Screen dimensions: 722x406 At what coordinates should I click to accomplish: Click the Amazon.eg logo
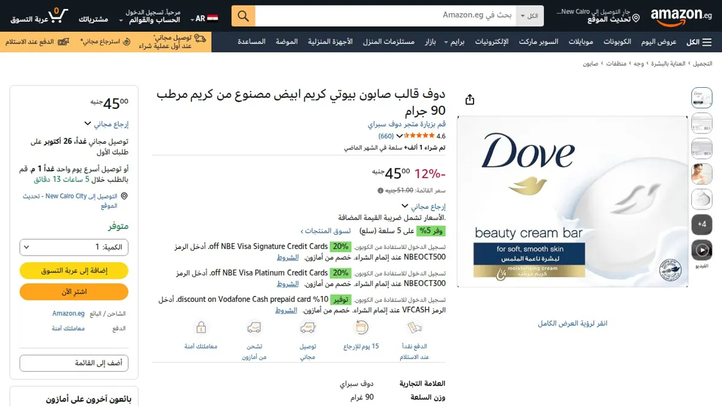click(x=682, y=16)
